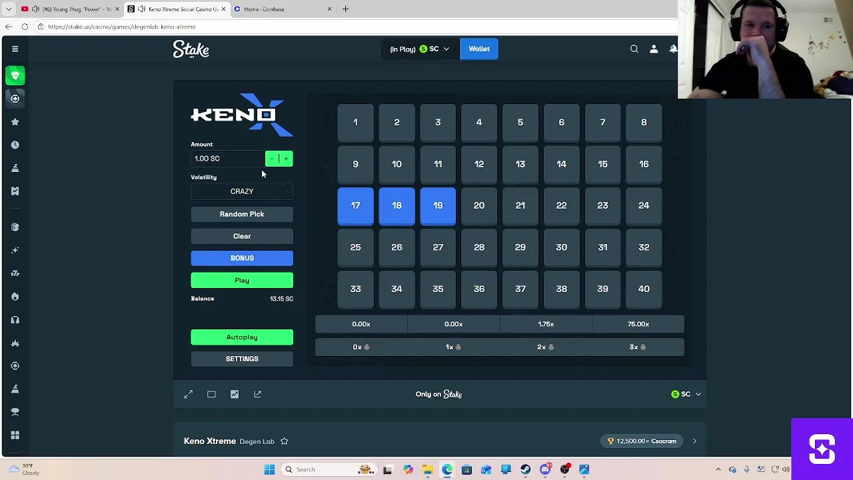Open Discord from the taskbar
853x480 pixels.
(545, 469)
